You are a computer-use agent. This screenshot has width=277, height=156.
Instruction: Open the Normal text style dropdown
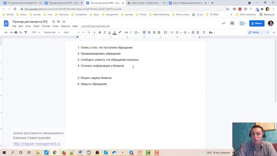click(52, 32)
